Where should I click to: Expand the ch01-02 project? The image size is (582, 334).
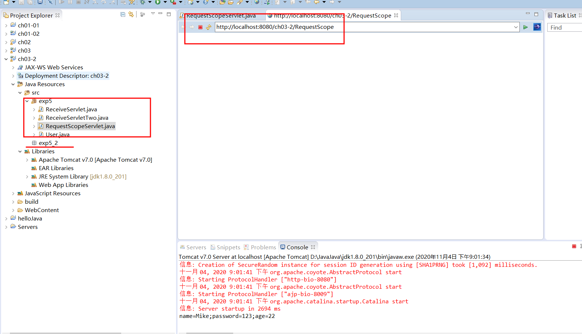pos(6,34)
